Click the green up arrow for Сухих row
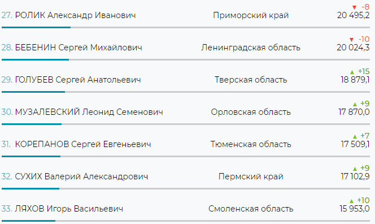This screenshot has width=375, height=224. click(355, 169)
